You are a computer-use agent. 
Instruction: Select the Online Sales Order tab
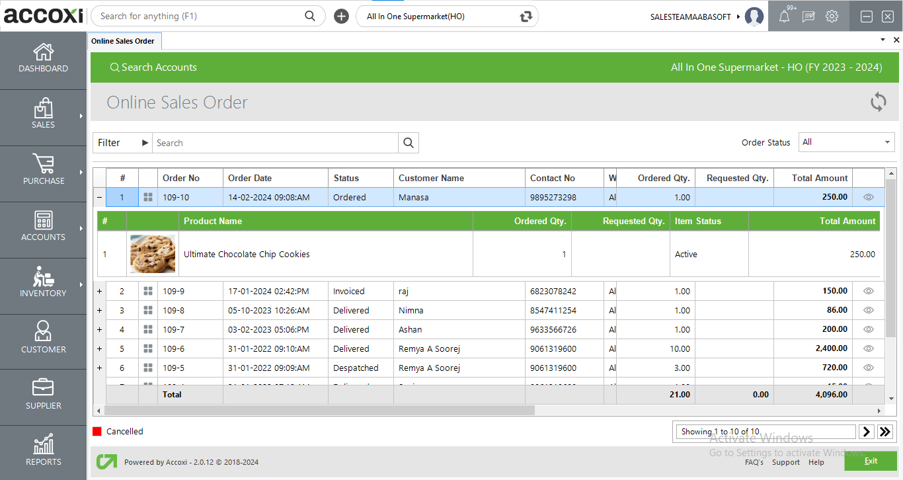124,40
